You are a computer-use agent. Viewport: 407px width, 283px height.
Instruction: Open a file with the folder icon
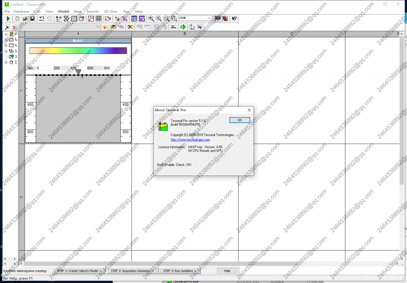25,19
